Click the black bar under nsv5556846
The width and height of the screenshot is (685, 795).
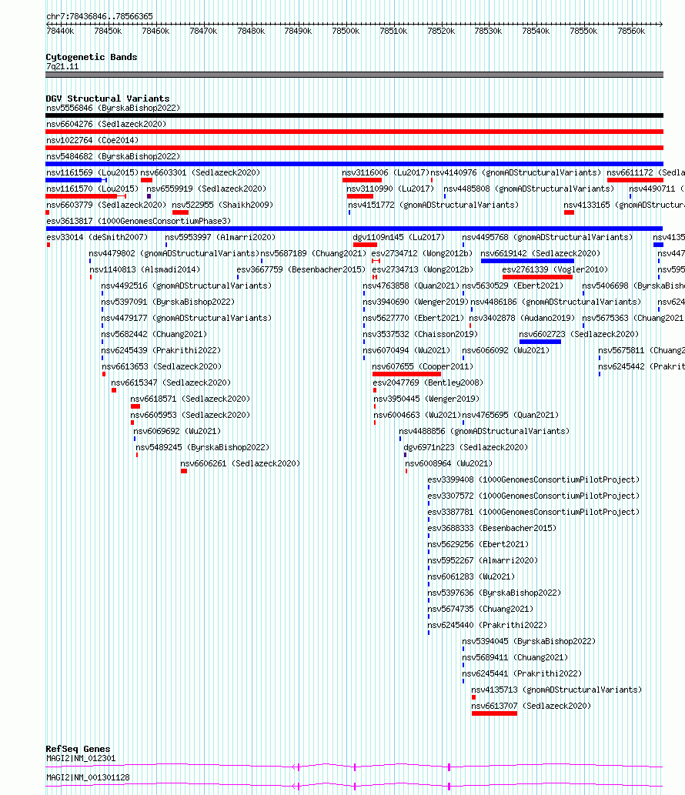pos(354,115)
